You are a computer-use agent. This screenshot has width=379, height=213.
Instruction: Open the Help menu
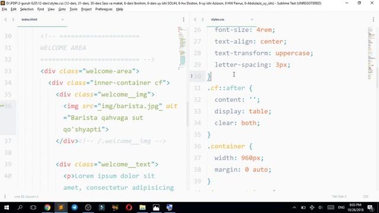click(120, 9)
